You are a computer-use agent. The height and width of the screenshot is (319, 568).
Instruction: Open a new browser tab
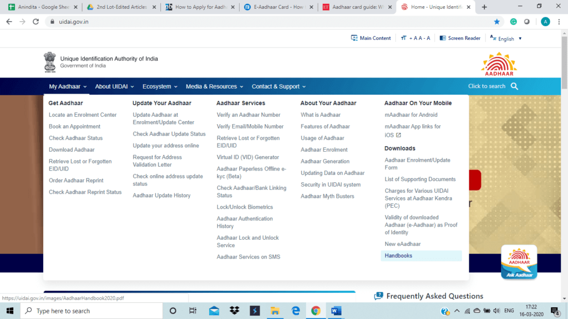point(484,7)
